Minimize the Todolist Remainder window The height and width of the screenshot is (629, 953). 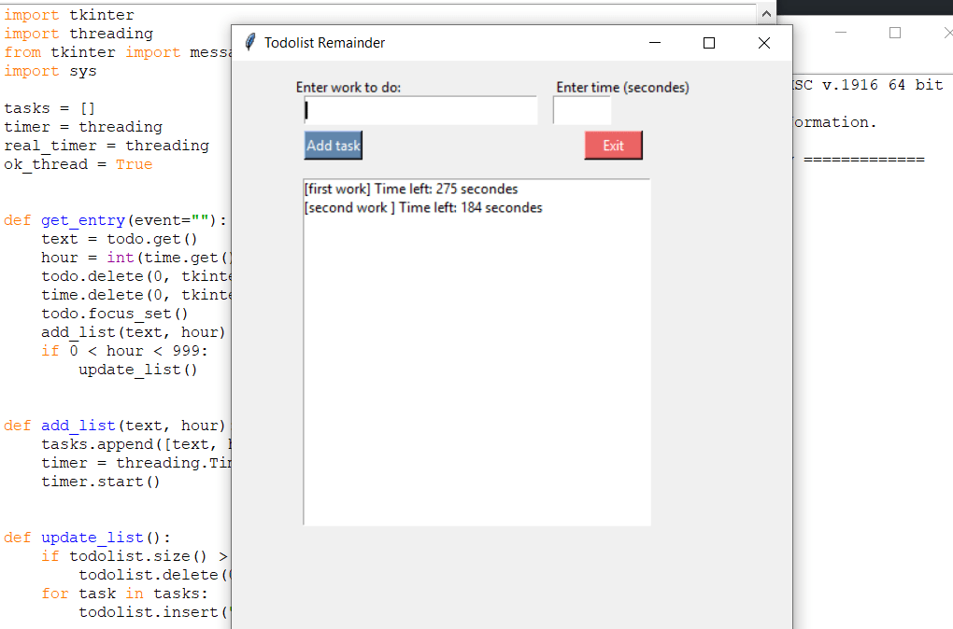coord(654,42)
